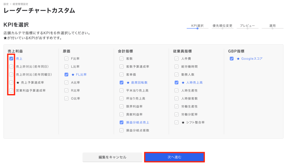Open the 運用 step tab

[272, 26]
